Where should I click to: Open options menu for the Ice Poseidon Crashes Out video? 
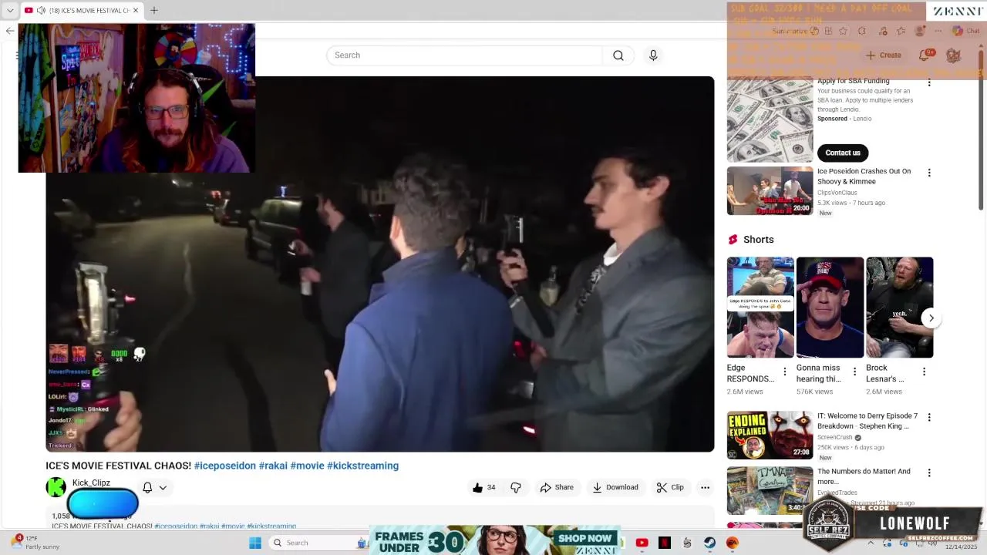pos(929,173)
